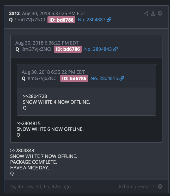
Task: Click ID: bd6786 badge on 6:36:22 post
Action: click(68, 49)
